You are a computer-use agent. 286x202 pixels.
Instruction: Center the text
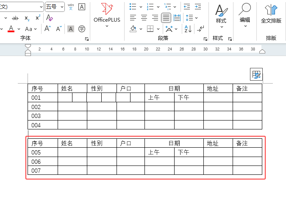pyautogui.click(x=144, y=18)
